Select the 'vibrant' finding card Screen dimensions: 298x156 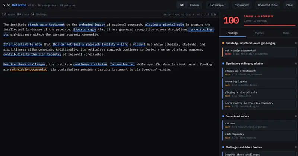(259, 125)
